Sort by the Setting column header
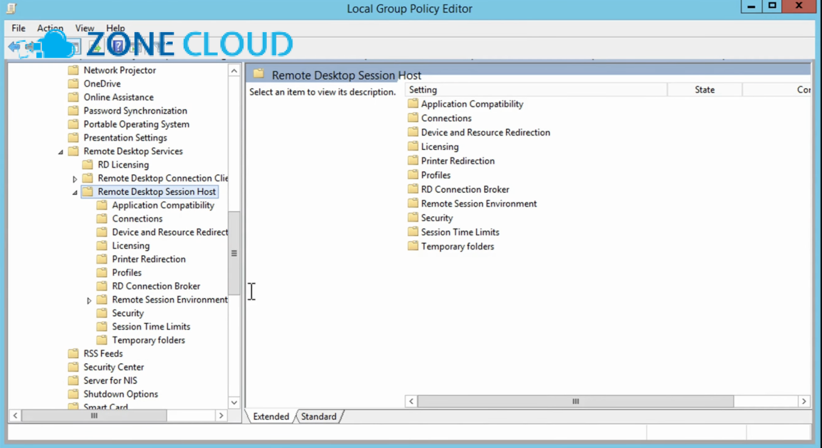This screenshot has width=822, height=448. (x=536, y=90)
